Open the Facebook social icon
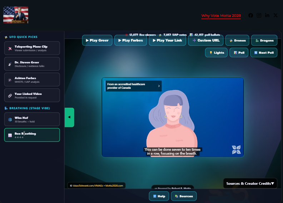Screen dimensions: 283x203 pos(250,15)
